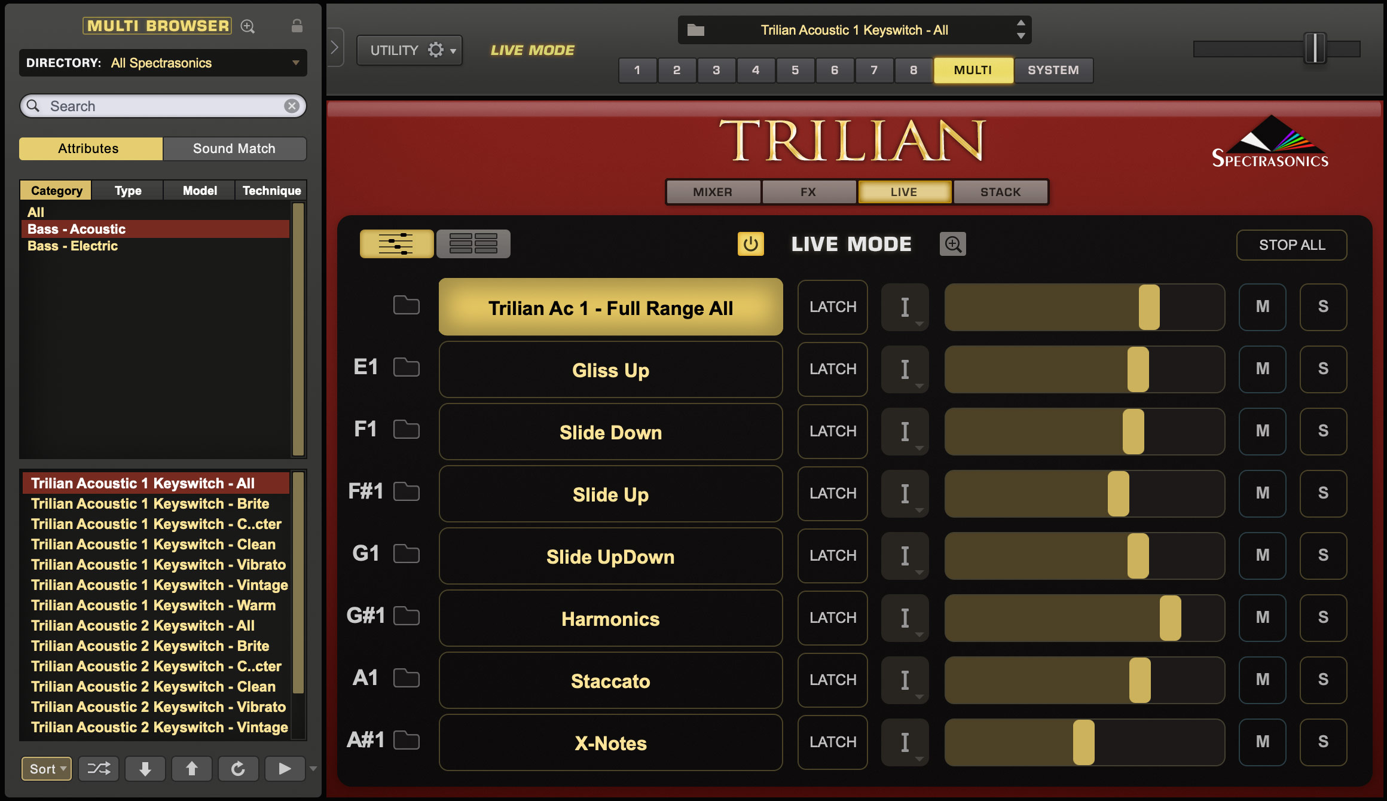Click the zoom magnifier icon in Live Mode
Viewport: 1387px width, 801px height.
point(952,244)
